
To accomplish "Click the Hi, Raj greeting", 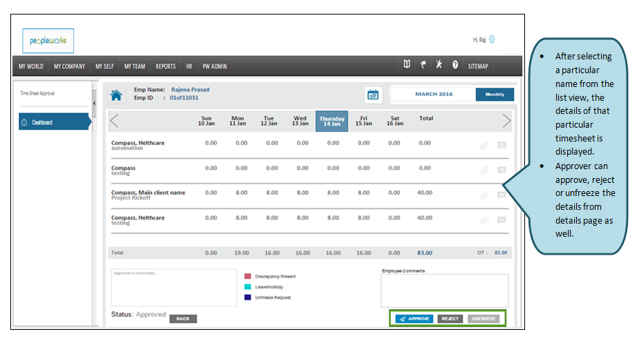I will (x=479, y=39).
